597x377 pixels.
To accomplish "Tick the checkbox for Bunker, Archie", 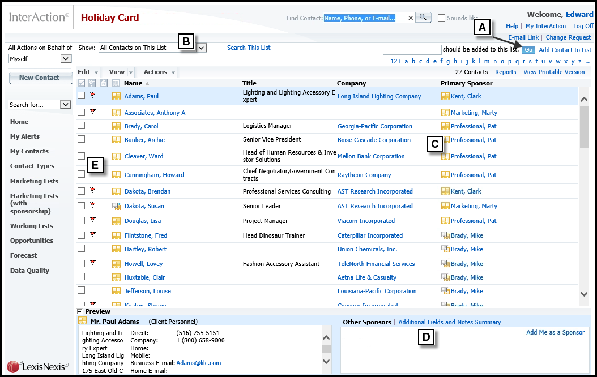I will 81,139.
